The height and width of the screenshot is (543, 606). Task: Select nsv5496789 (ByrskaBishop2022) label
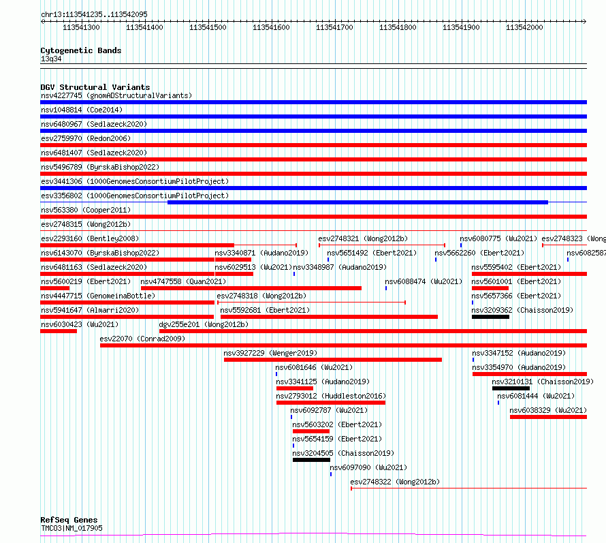click(100, 167)
